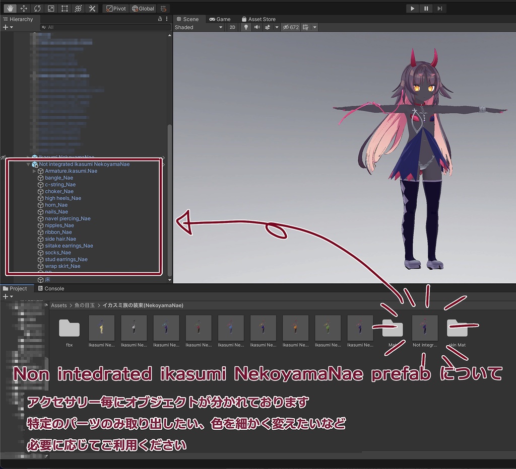This screenshot has height=469, width=516.
Task: Select stud earrings_Nae object
Action: [66, 259]
